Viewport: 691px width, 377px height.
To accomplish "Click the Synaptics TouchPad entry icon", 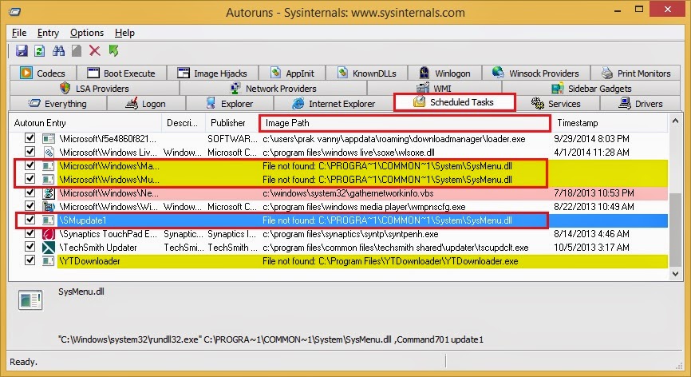I will pos(49,234).
